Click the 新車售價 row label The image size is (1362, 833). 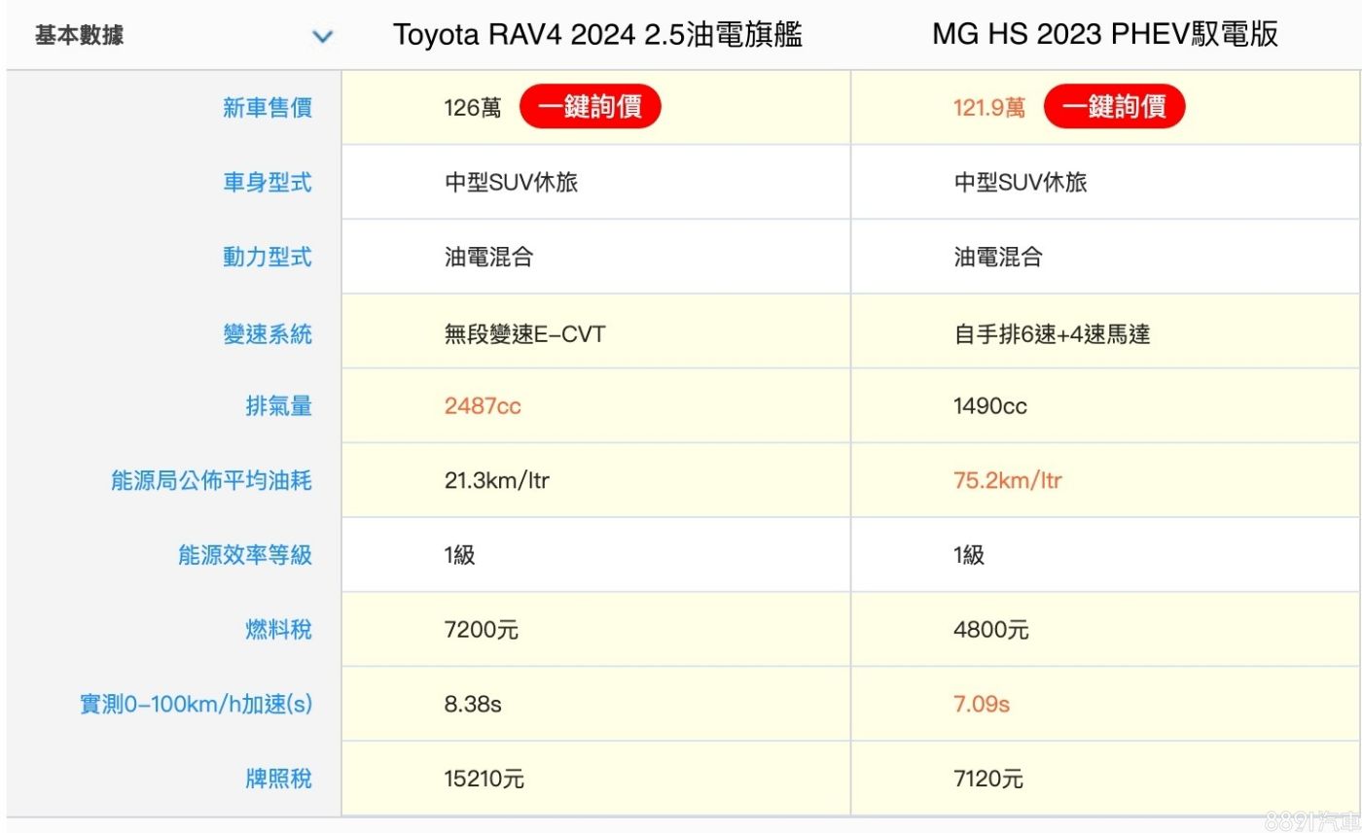pyautogui.click(x=268, y=108)
